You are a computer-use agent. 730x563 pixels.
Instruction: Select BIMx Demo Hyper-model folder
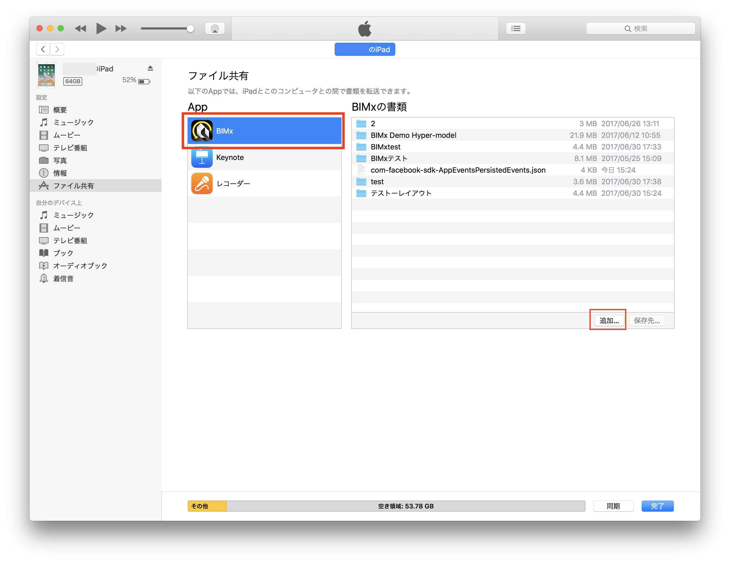tap(513, 135)
